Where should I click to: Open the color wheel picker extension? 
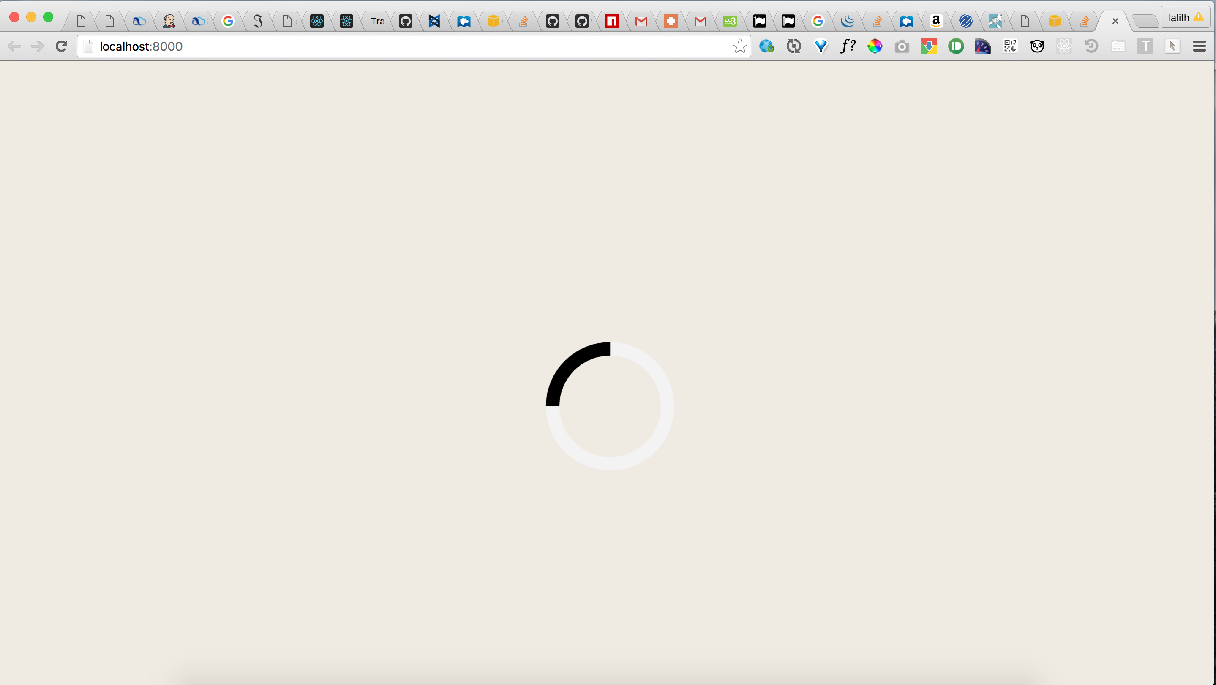tap(875, 46)
